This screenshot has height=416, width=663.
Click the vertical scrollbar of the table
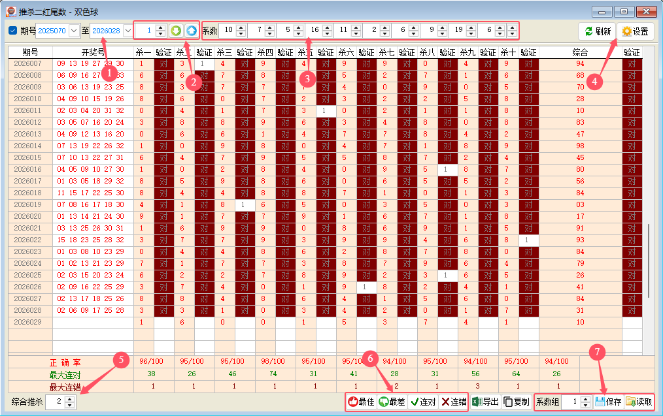(649, 261)
